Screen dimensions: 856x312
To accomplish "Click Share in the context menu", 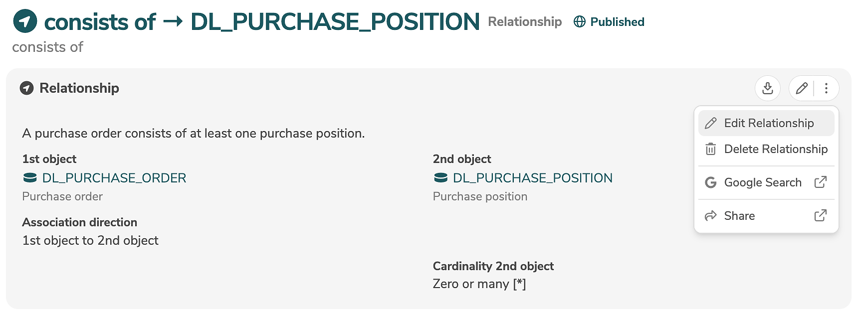I will click(x=739, y=216).
